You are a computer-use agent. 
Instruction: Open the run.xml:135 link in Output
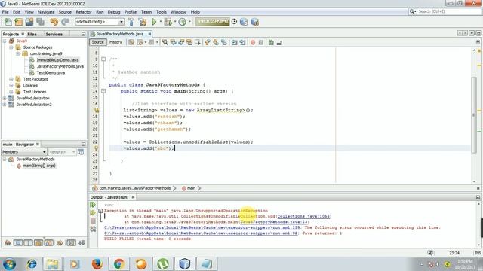point(202,227)
